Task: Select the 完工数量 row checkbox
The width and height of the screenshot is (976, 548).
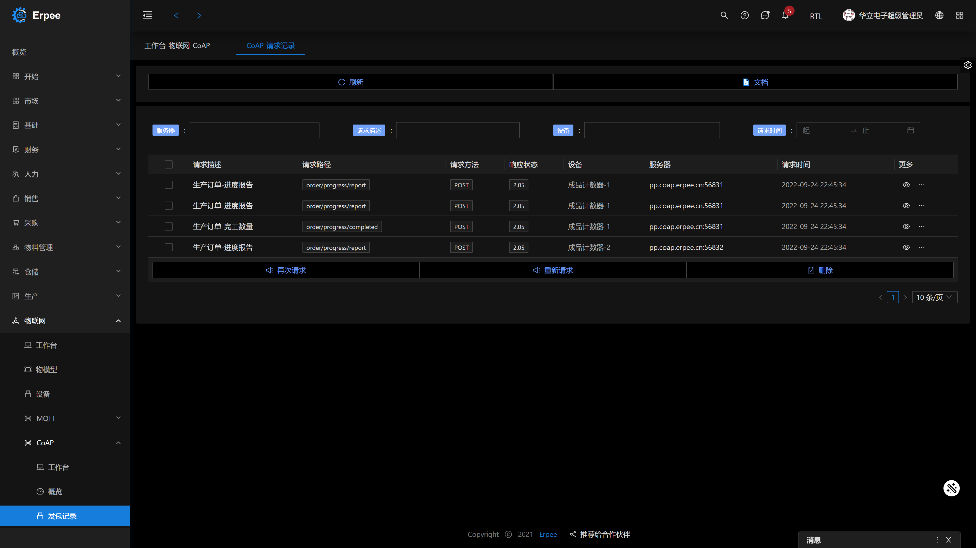Action: click(169, 227)
